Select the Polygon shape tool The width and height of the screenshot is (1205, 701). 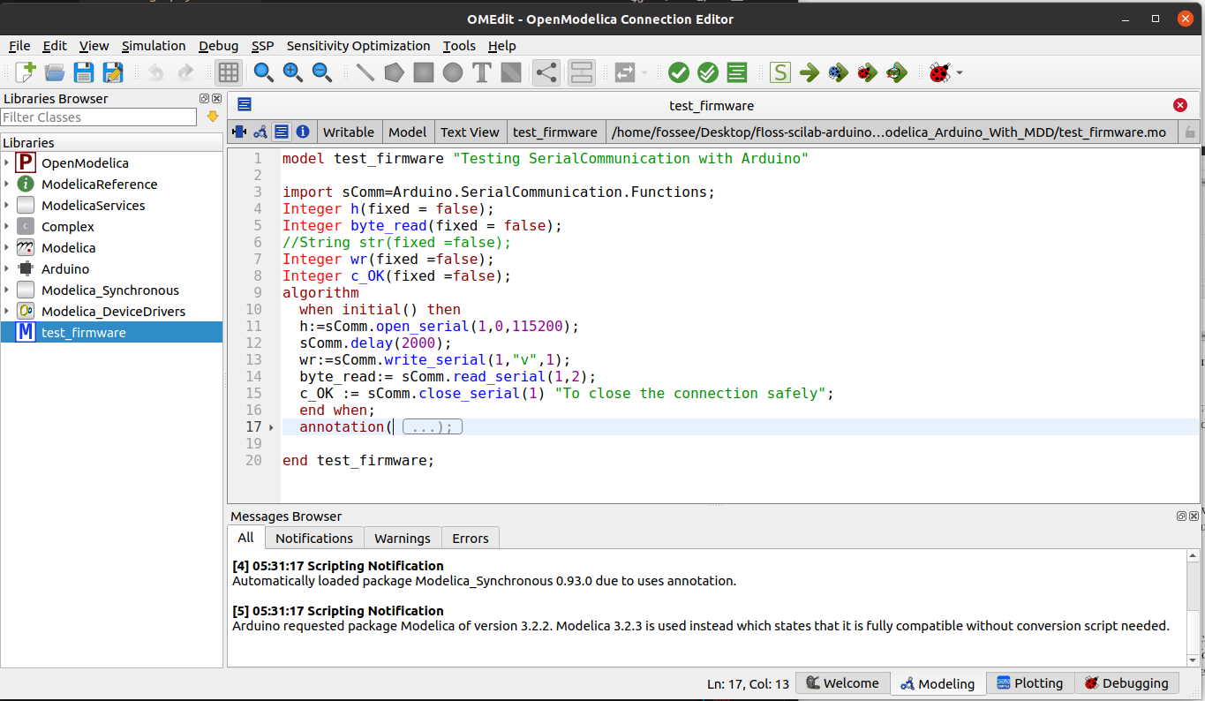(394, 72)
